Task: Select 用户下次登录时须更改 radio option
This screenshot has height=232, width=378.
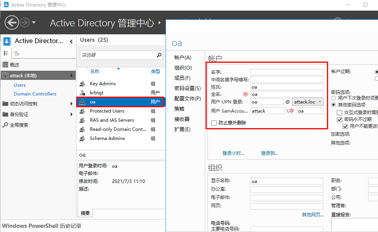Action: (x=333, y=98)
